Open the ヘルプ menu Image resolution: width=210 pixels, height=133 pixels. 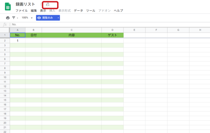(x=118, y=10)
